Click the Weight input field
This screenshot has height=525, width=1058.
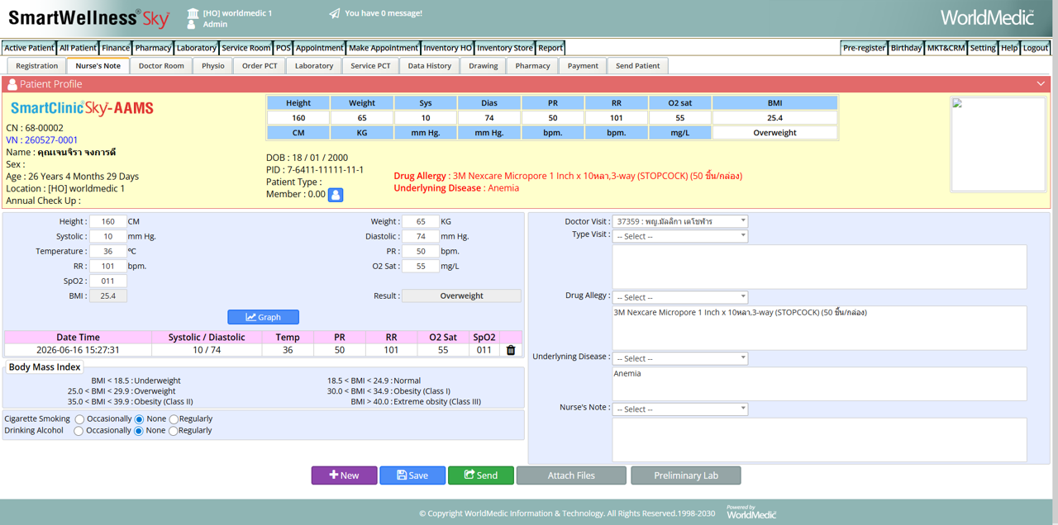pyautogui.click(x=421, y=221)
